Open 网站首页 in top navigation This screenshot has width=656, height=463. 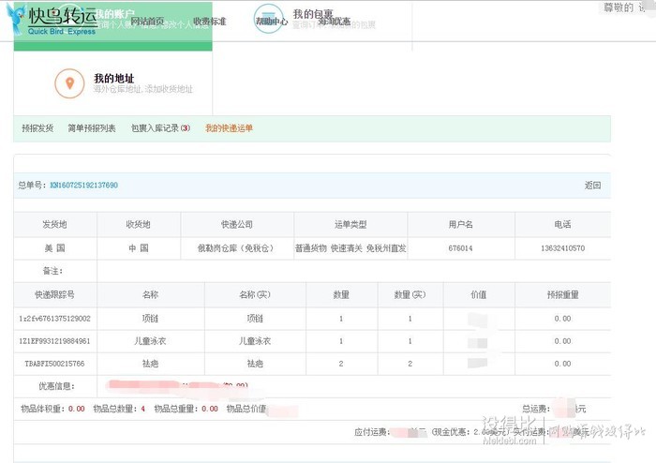click(147, 22)
